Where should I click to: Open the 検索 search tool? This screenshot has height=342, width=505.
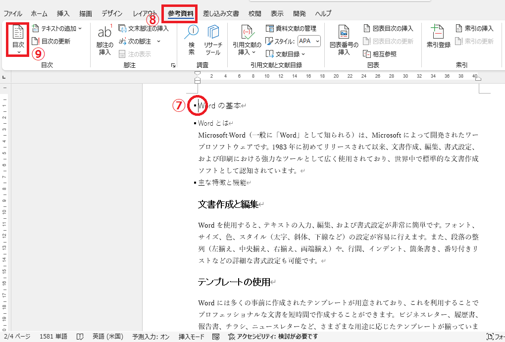(x=192, y=39)
